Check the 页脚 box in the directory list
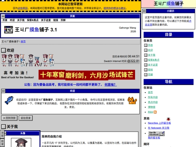 [146, 75]
